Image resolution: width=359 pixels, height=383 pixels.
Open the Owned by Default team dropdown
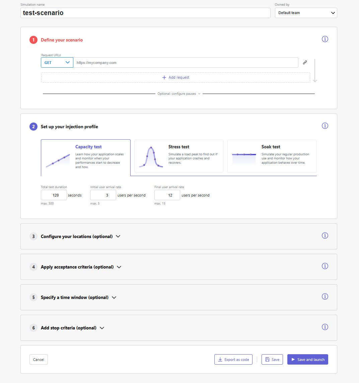(x=306, y=13)
